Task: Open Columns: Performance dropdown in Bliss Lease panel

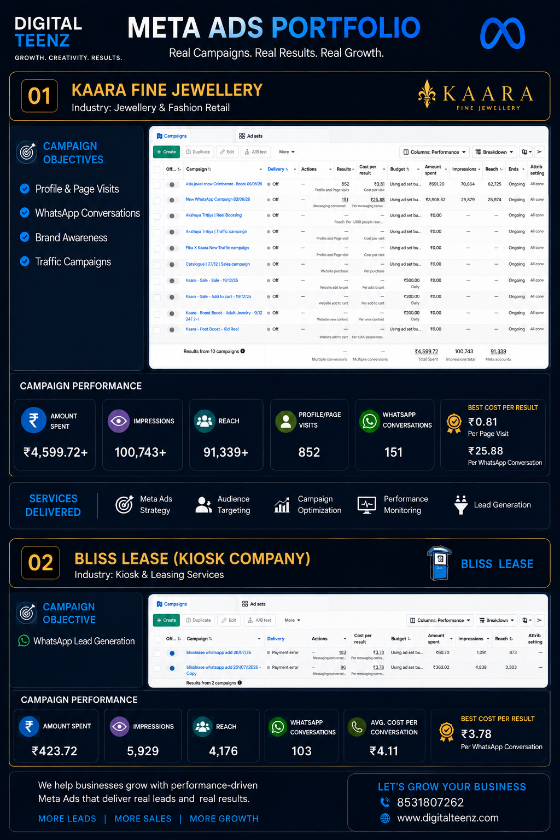Action: [x=440, y=620]
